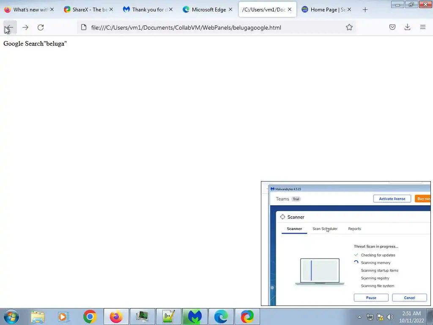Screen dimensions: 433x325
Task: Click the Scanning registry text
Action: [x=375, y=278]
